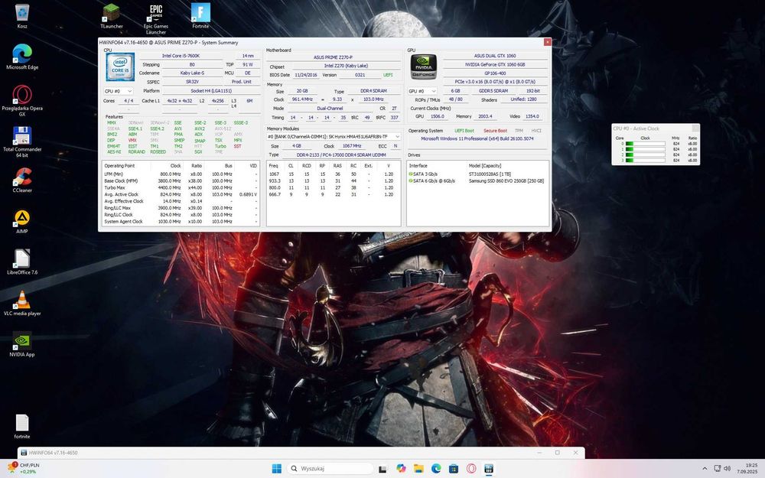Viewport: 765px width, 478px height.
Task: Open the Kosz recycle bin icon
Action: [22, 15]
